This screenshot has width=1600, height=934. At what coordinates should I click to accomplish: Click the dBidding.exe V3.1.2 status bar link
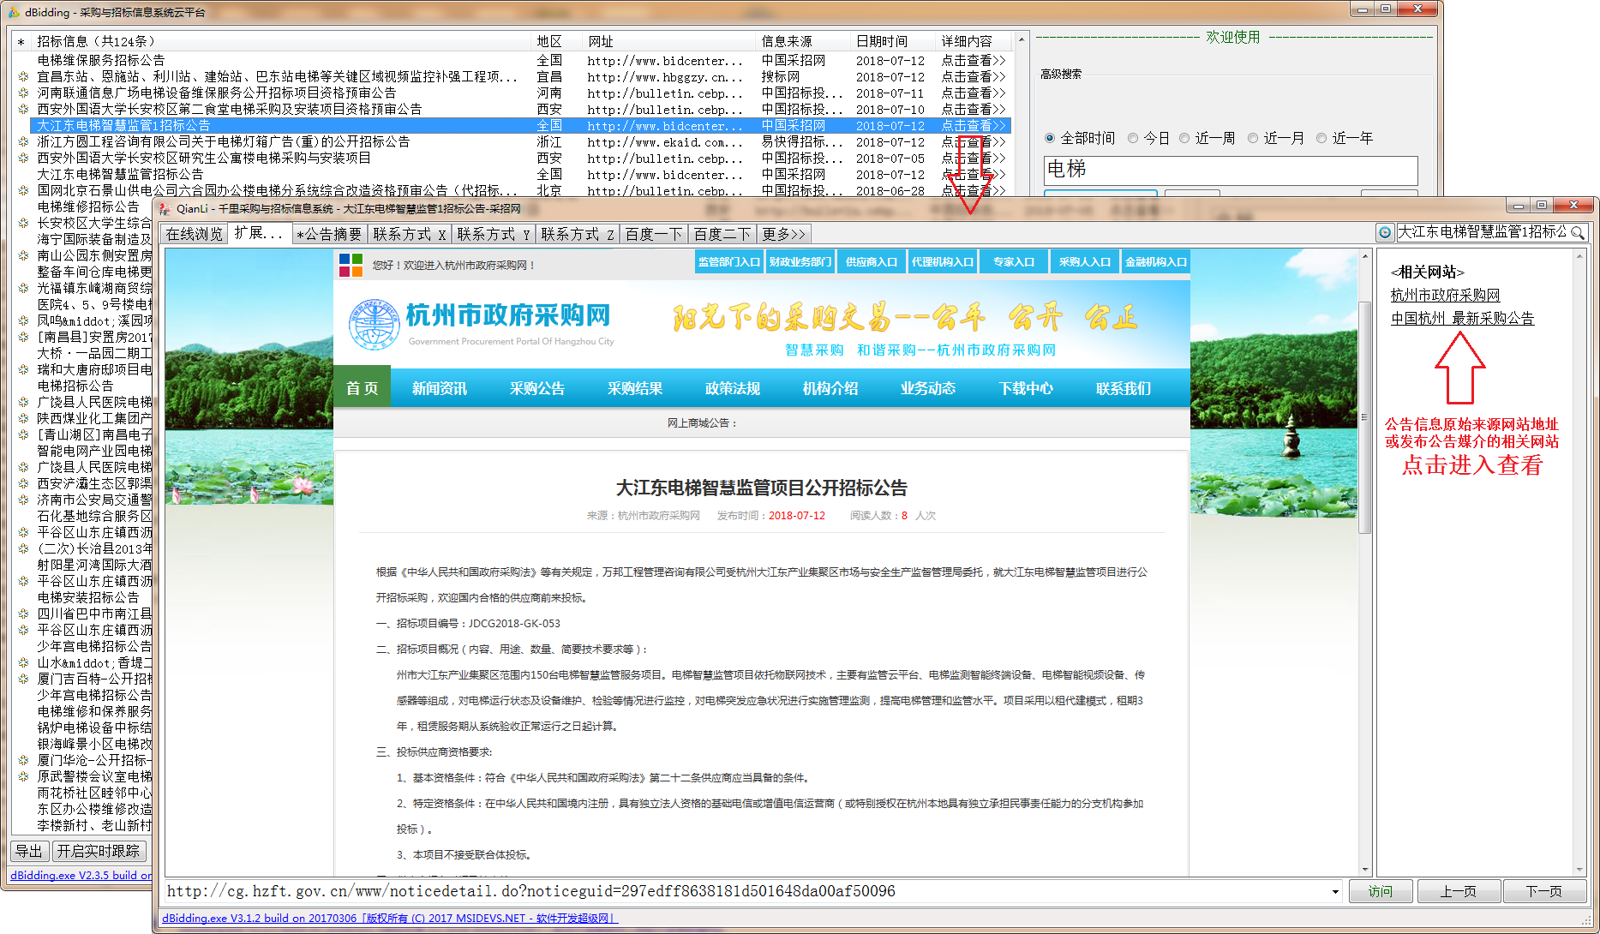point(389,919)
